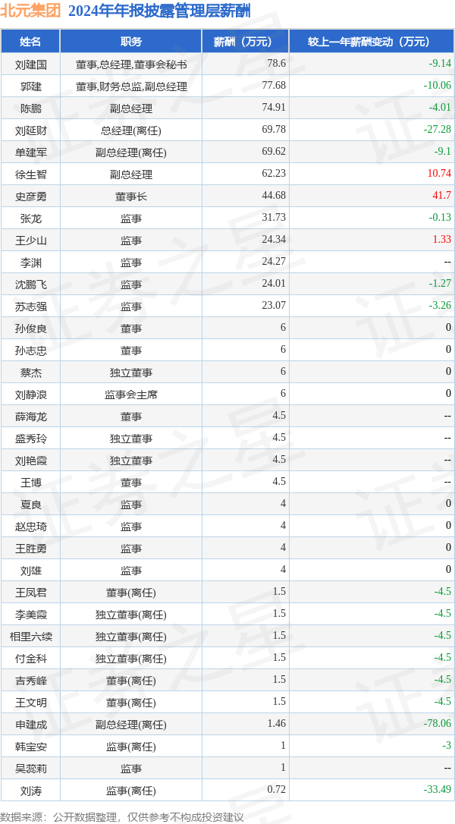The image size is (455, 824).
Task: Select the name 赵忠琦
Action: click(30, 527)
